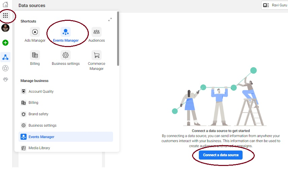Select highlighted Events Manager list item
288x171 pixels.
pyautogui.click(x=66, y=137)
